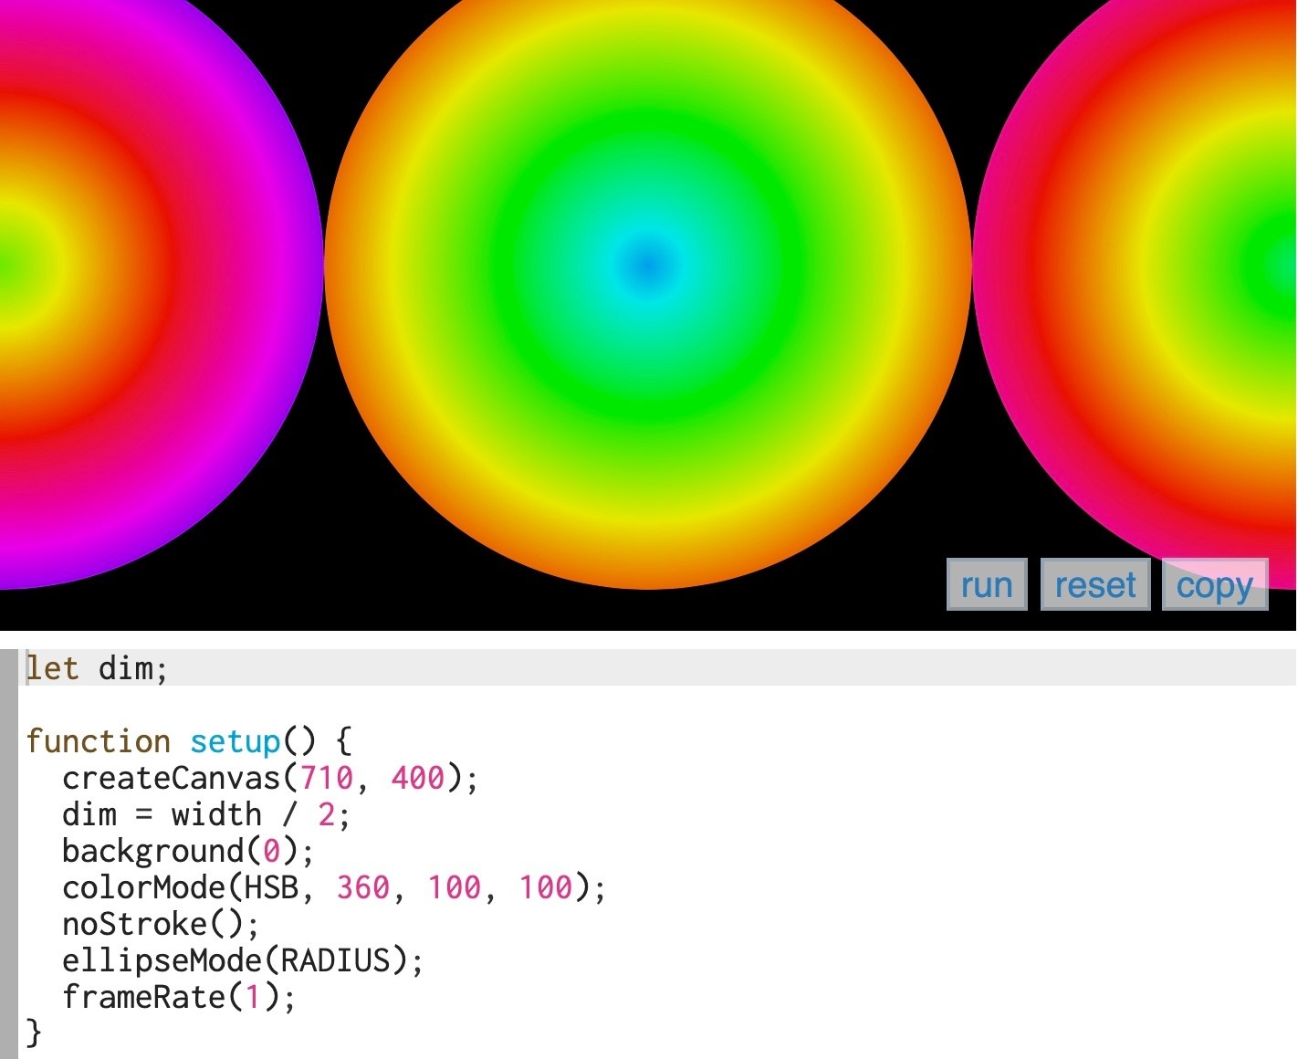
Task: Click the "frameRate(1);" code line
Action: 179,997
